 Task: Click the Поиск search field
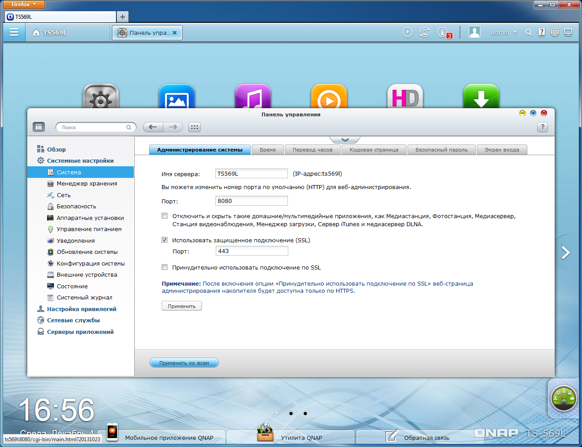click(96, 127)
